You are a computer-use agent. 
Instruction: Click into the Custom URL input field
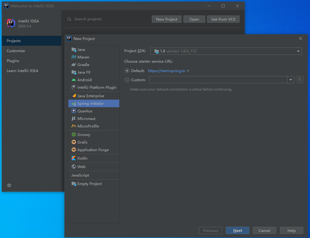coord(218,80)
